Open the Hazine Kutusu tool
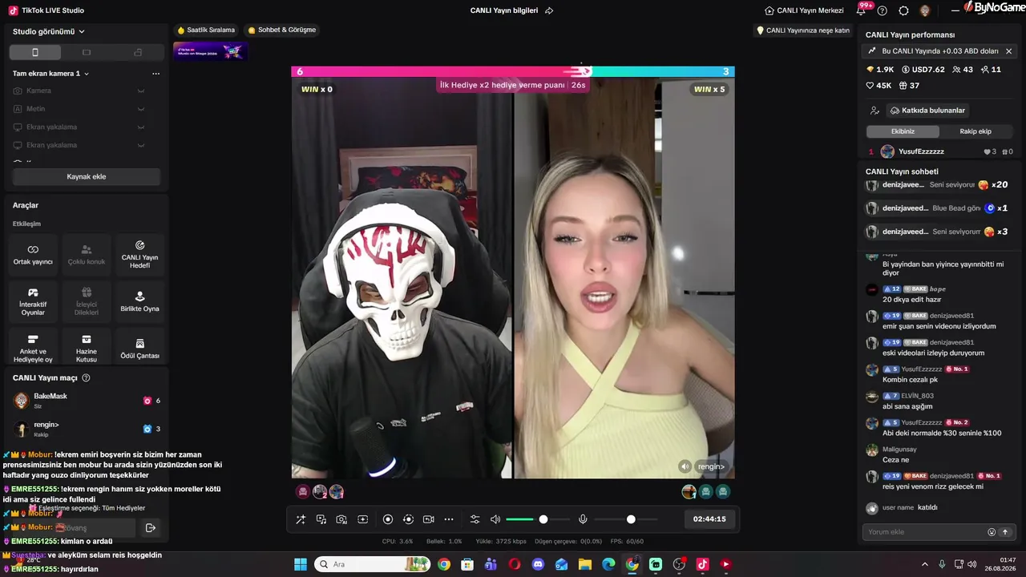The height and width of the screenshot is (577, 1026). pyautogui.click(x=87, y=348)
